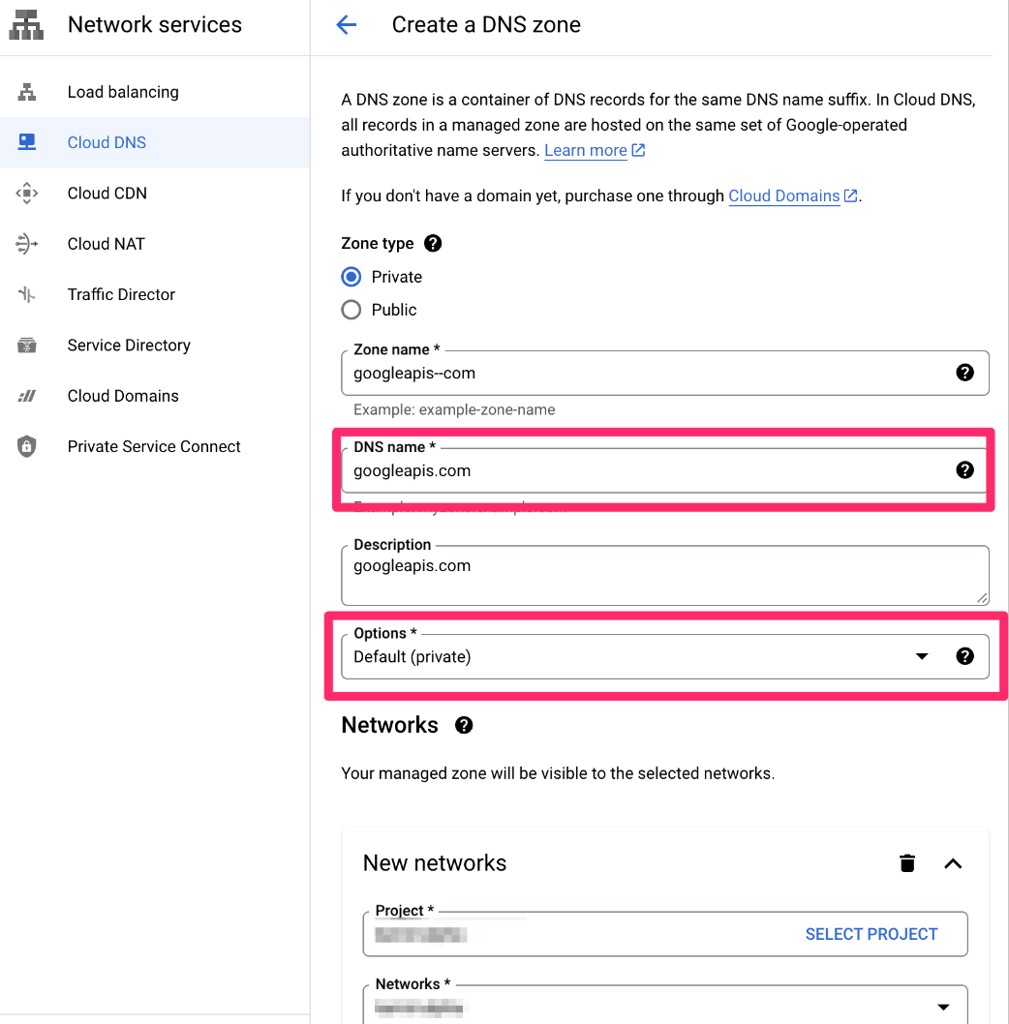Image resolution: width=1009 pixels, height=1024 pixels.
Task: Click the Traffic Director sidebar icon
Action: 27,294
